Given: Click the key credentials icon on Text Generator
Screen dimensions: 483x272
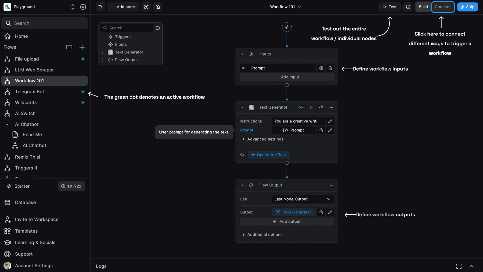Looking at the screenshot, I should pyautogui.click(x=301, y=107).
